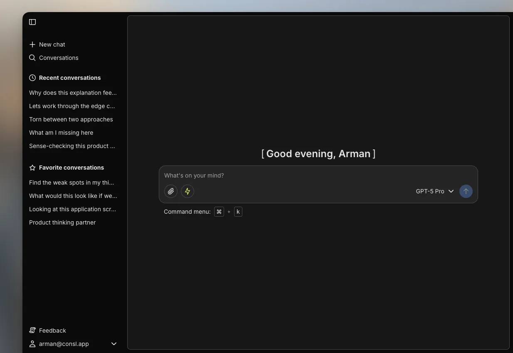
Task: Expand the arman@consl.app account menu
Action: (x=113, y=344)
